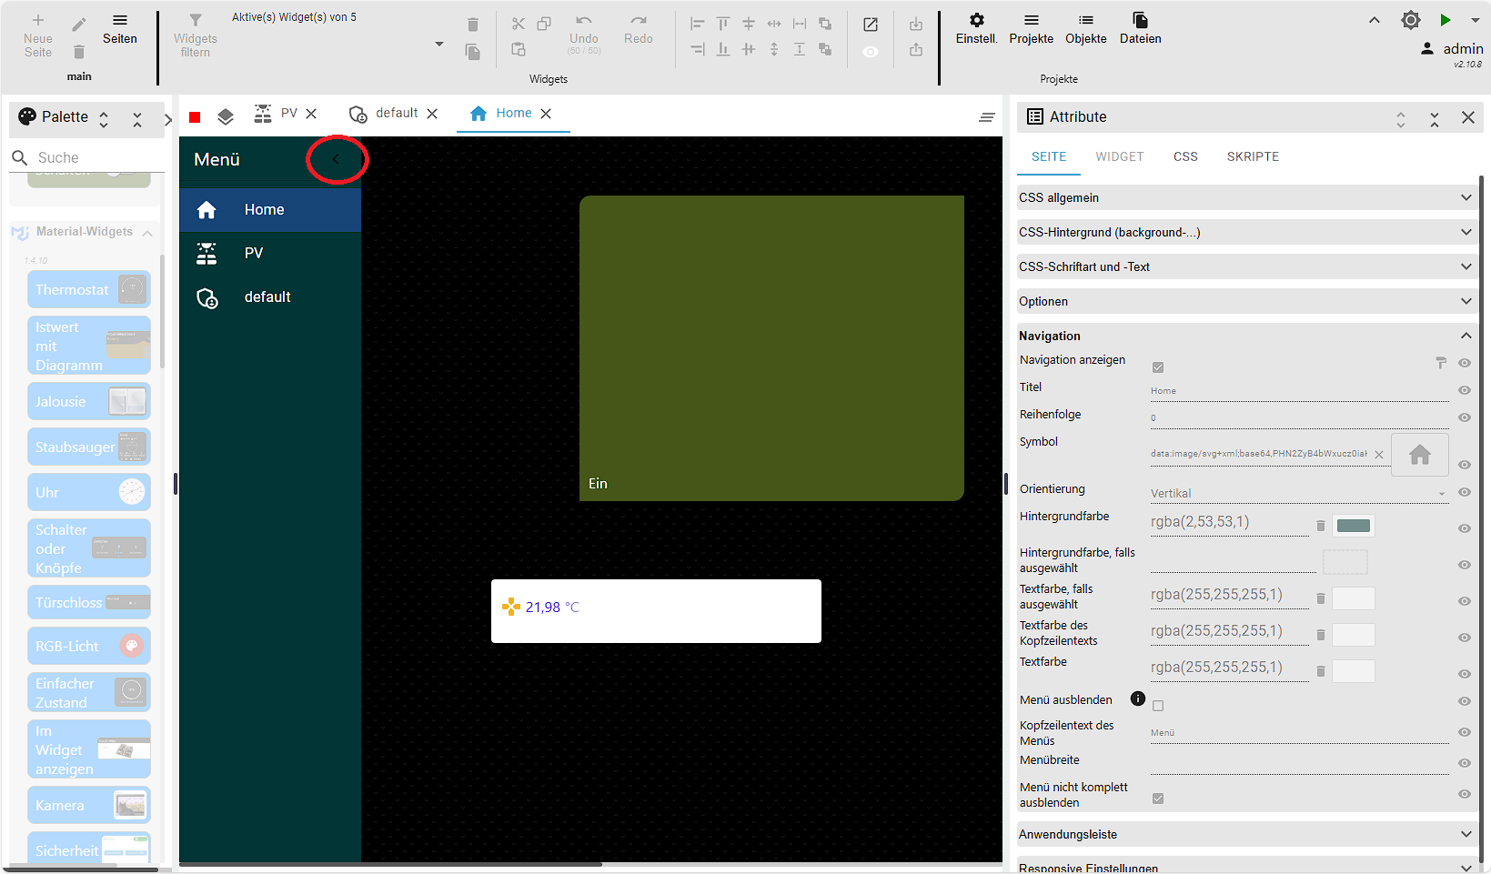Click Hintergrundfarbe, falls ausgewählt empty swatch
This screenshot has height=874, width=1491.
(x=1345, y=562)
